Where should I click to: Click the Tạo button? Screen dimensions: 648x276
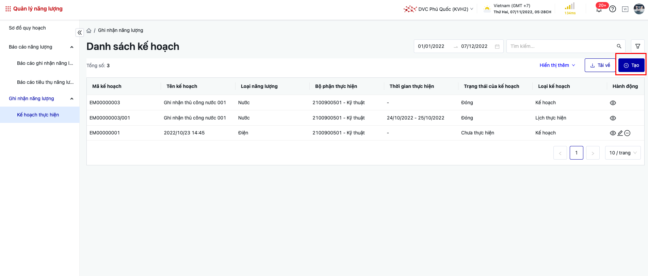pyautogui.click(x=631, y=65)
